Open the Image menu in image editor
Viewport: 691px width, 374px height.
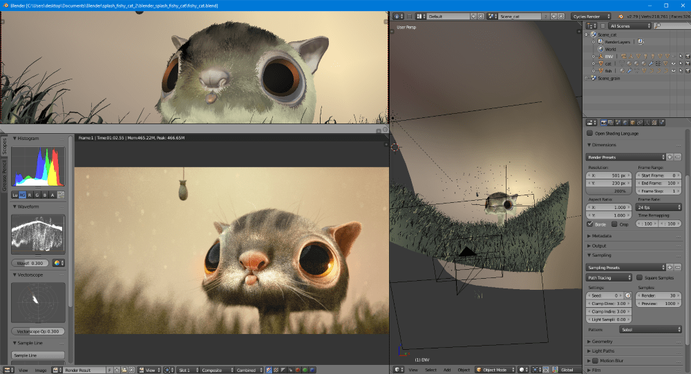coord(41,370)
